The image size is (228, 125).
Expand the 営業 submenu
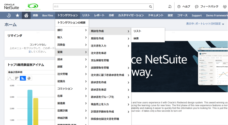[x=72, y=52]
